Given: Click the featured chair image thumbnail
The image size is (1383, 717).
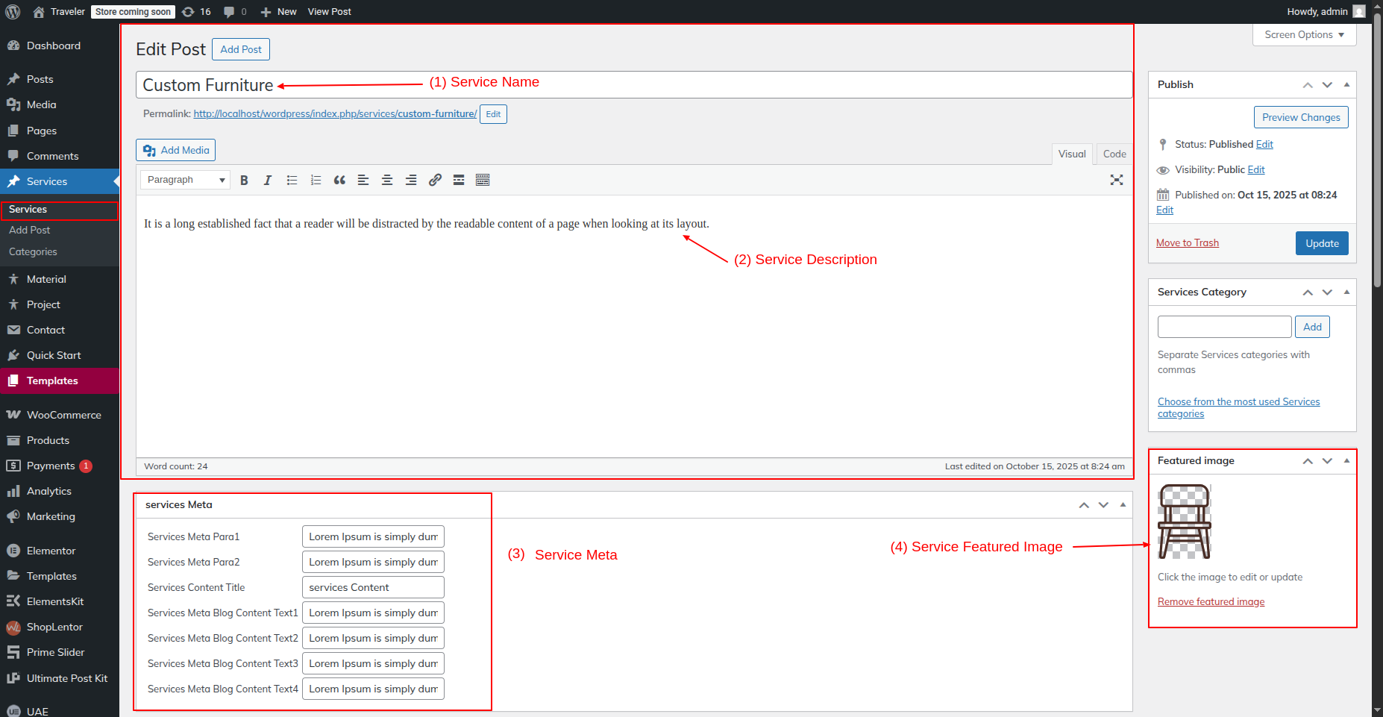Looking at the screenshot, I should 1184,522.
